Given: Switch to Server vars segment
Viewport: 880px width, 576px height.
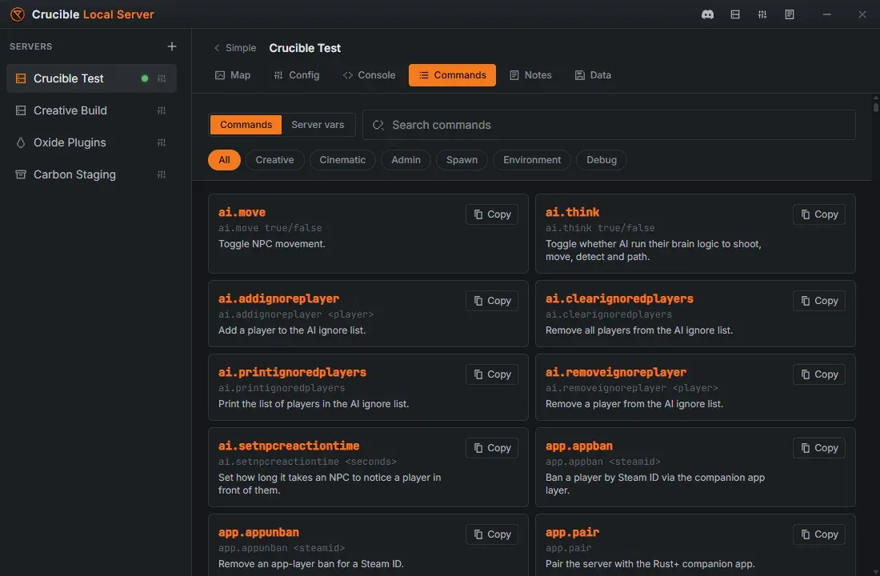Looking at the screenshot, I should pos(318,125).
